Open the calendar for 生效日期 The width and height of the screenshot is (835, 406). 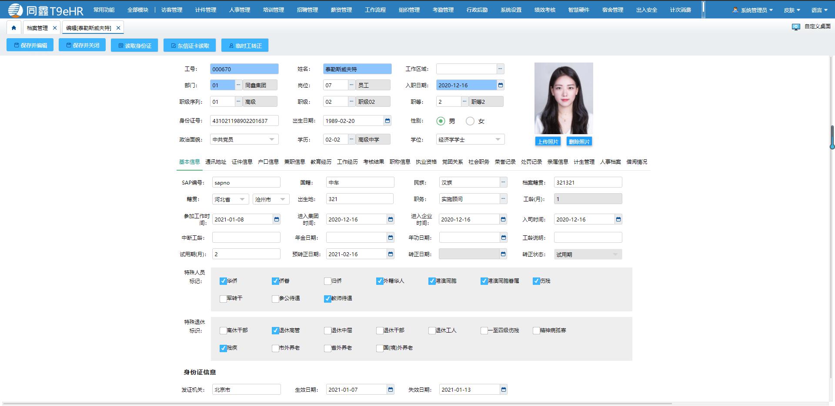click(x=390, y=389)
